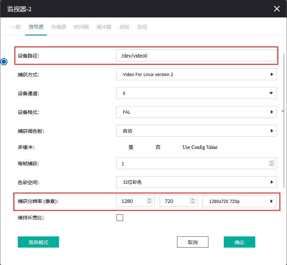Screen dimensions: 287x265
Task: Choose Use Config Value for 多缓冲
Action: point(200,147)
